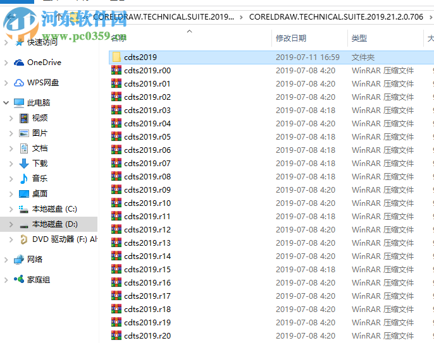Collapse the 此电脑 tree node
The width and height of the screenshot is (434, 343).
[6, 103]
